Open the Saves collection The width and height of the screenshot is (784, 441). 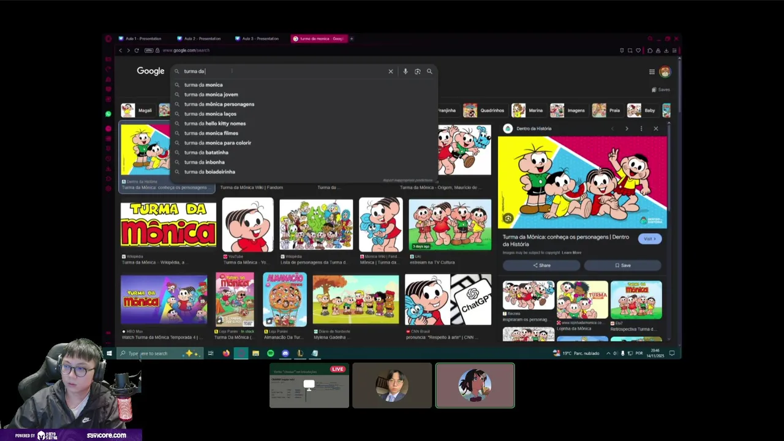[661, 89]
